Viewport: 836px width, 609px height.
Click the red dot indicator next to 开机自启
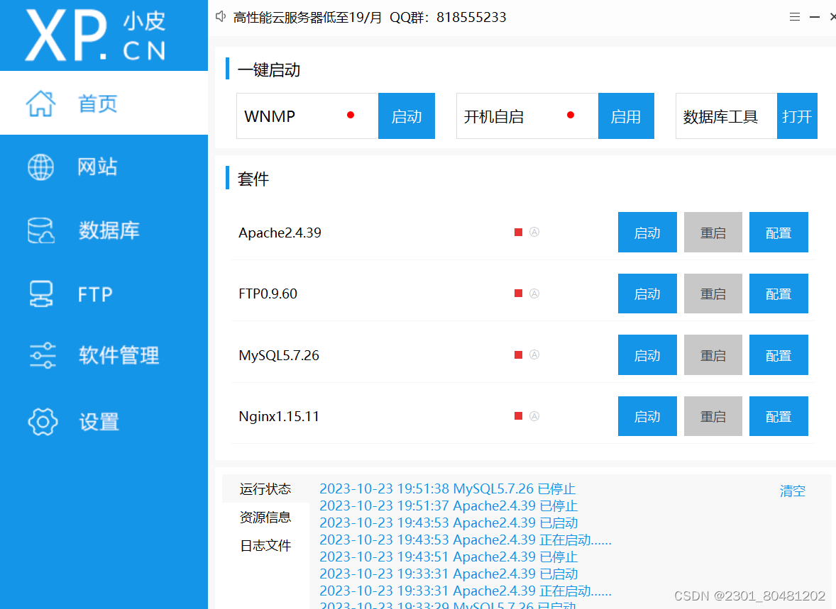[x=571, y=115]
